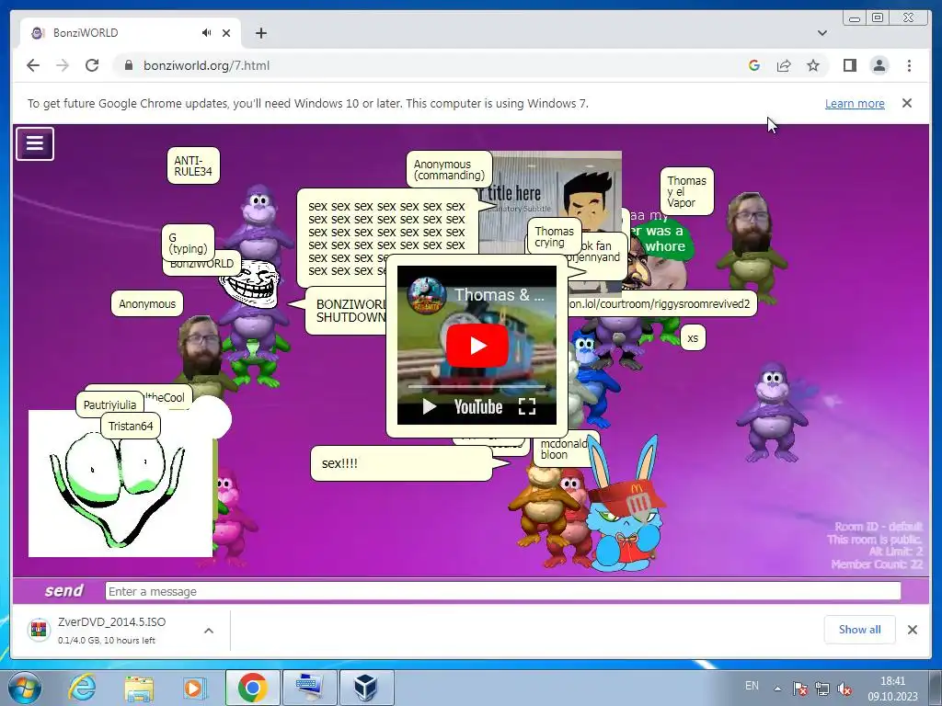Click the Thomas crying name tag
942x706 pixels.
[x=554, y=236]
